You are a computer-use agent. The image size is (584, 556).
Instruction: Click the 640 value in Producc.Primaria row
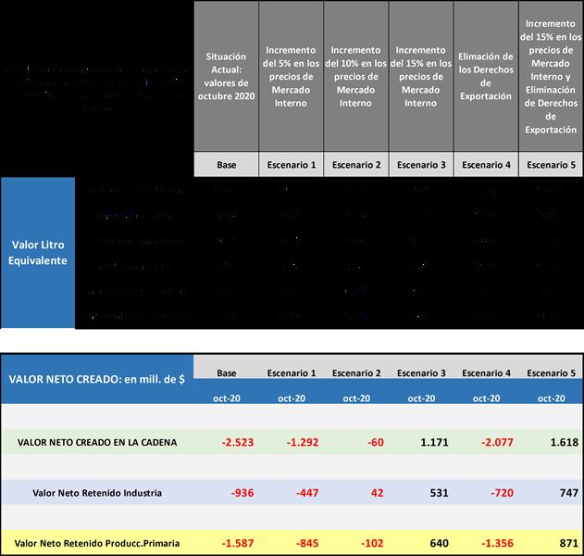pos(435,541)
